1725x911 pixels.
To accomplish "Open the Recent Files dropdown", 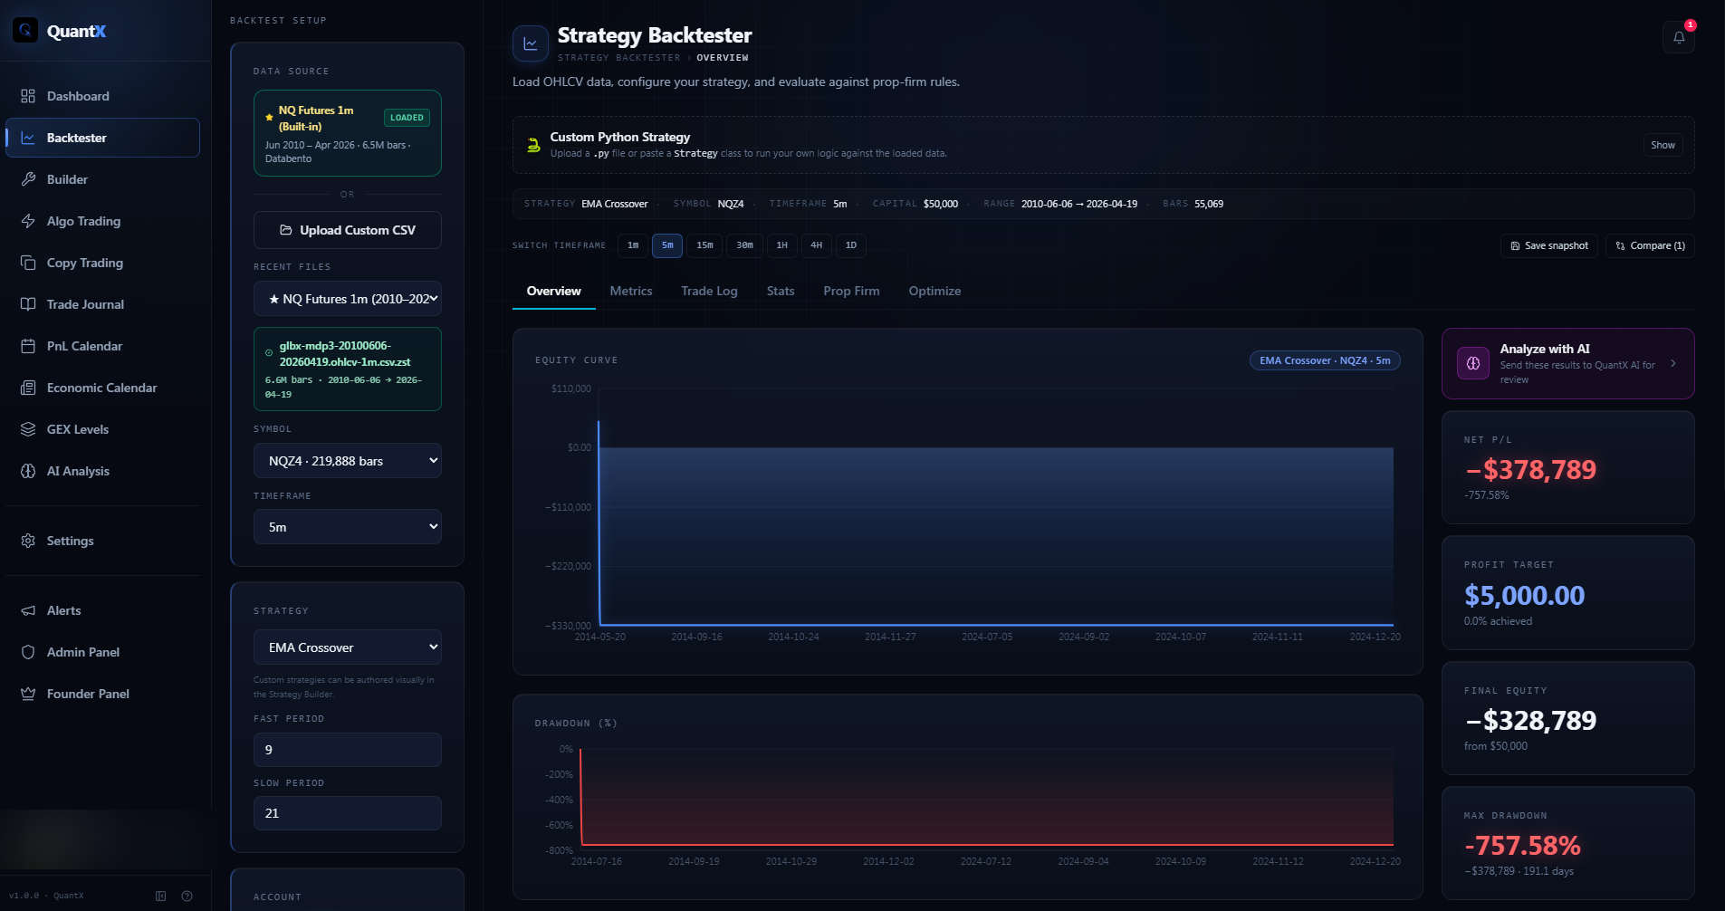I will (x=348, y=299).
